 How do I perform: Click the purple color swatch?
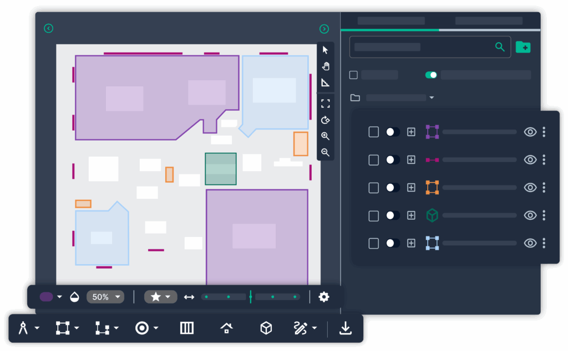tap(47, 297)
